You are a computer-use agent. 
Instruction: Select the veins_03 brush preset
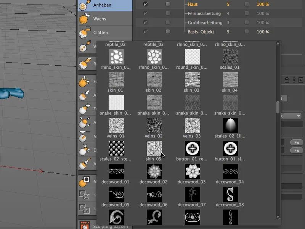point(193,126)
